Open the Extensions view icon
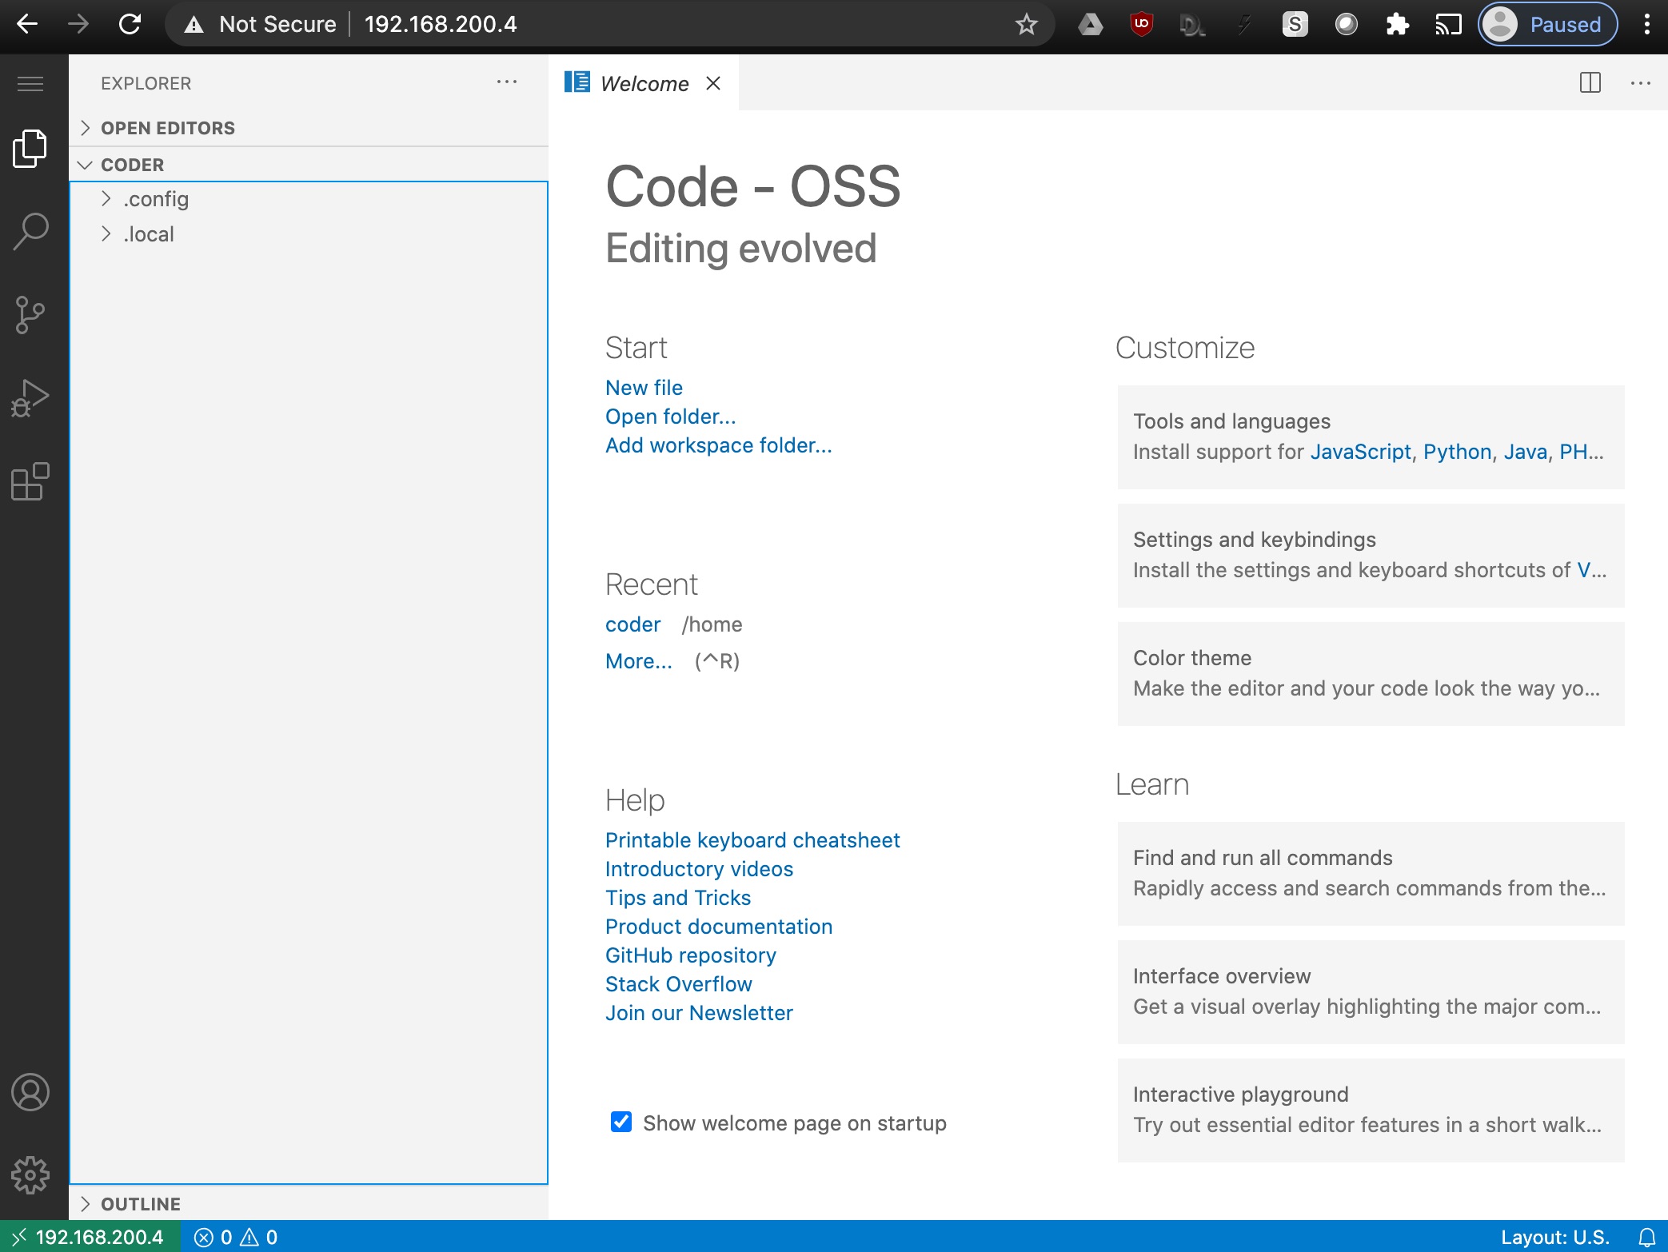 (30, 481)
